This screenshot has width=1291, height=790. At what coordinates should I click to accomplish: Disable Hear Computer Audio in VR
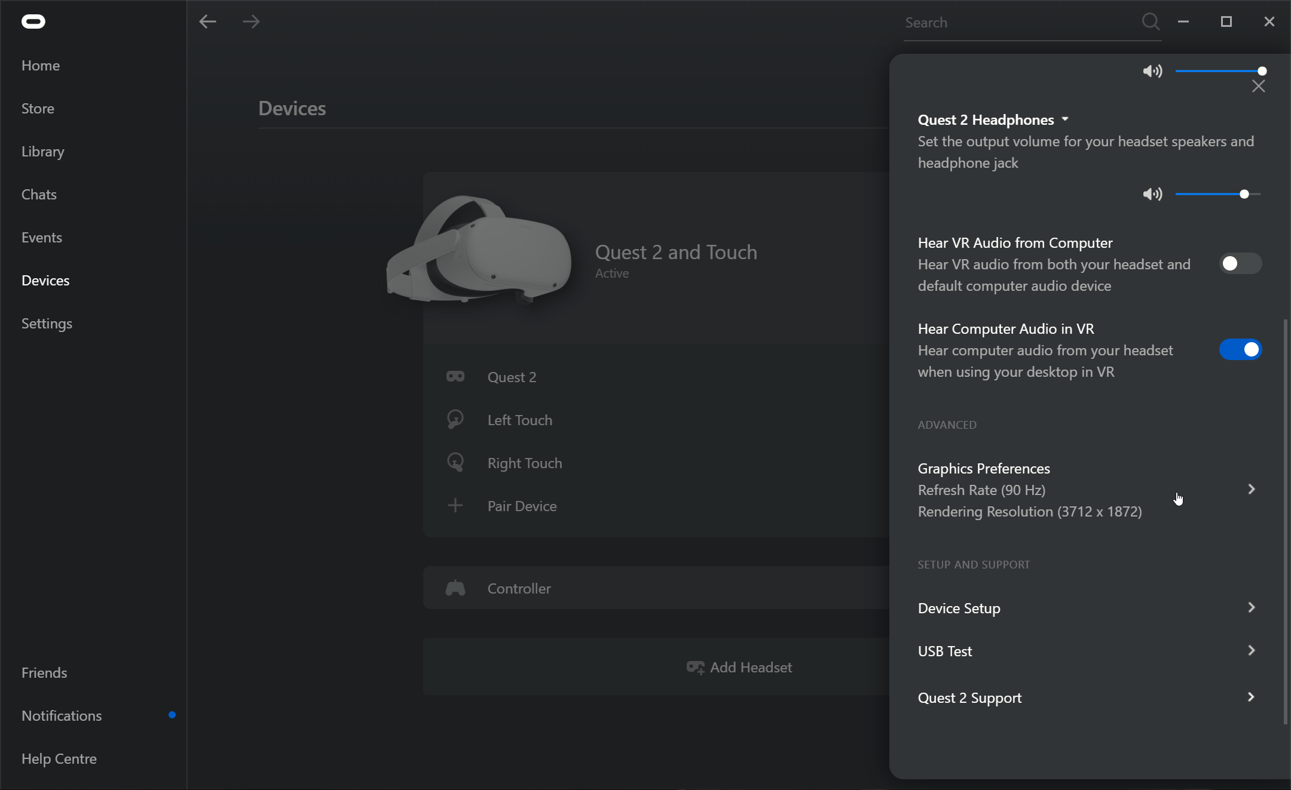(x=1240, y=349)
